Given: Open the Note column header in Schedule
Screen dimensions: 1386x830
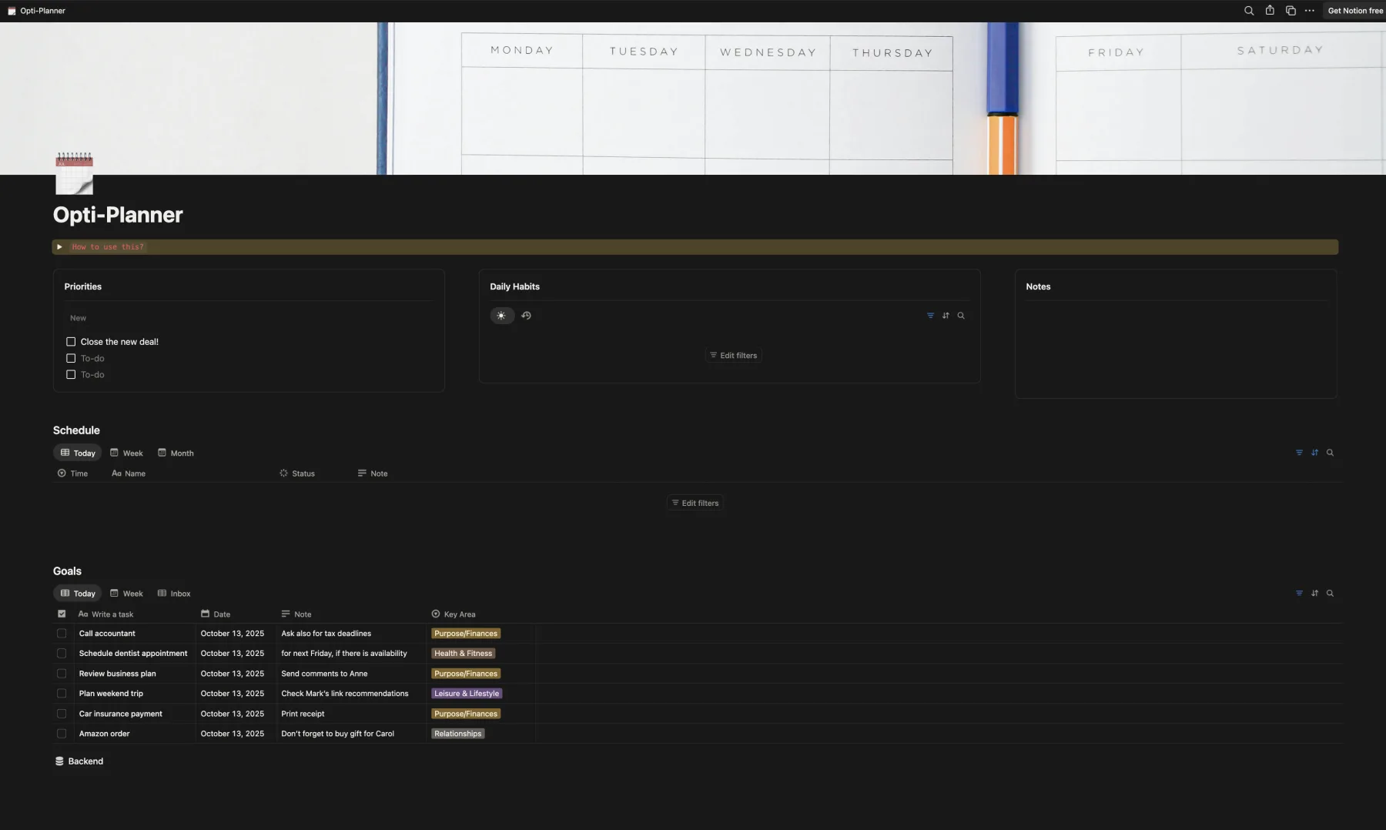Looking at the screenshot, I should (x=373, y=474).
